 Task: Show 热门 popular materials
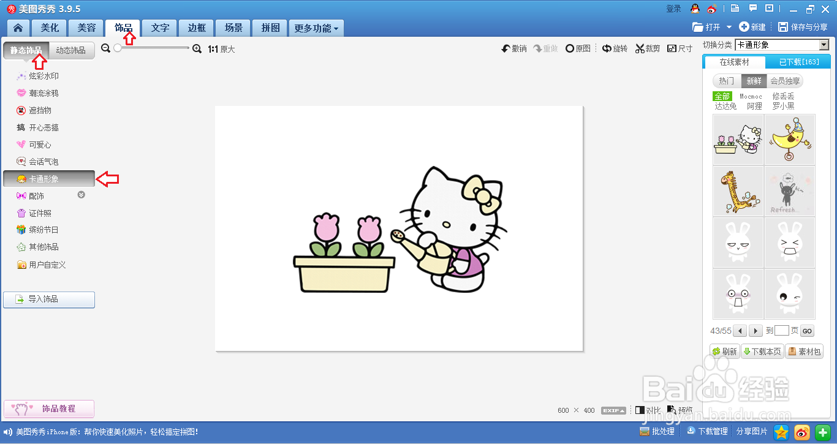pos(727,81)
